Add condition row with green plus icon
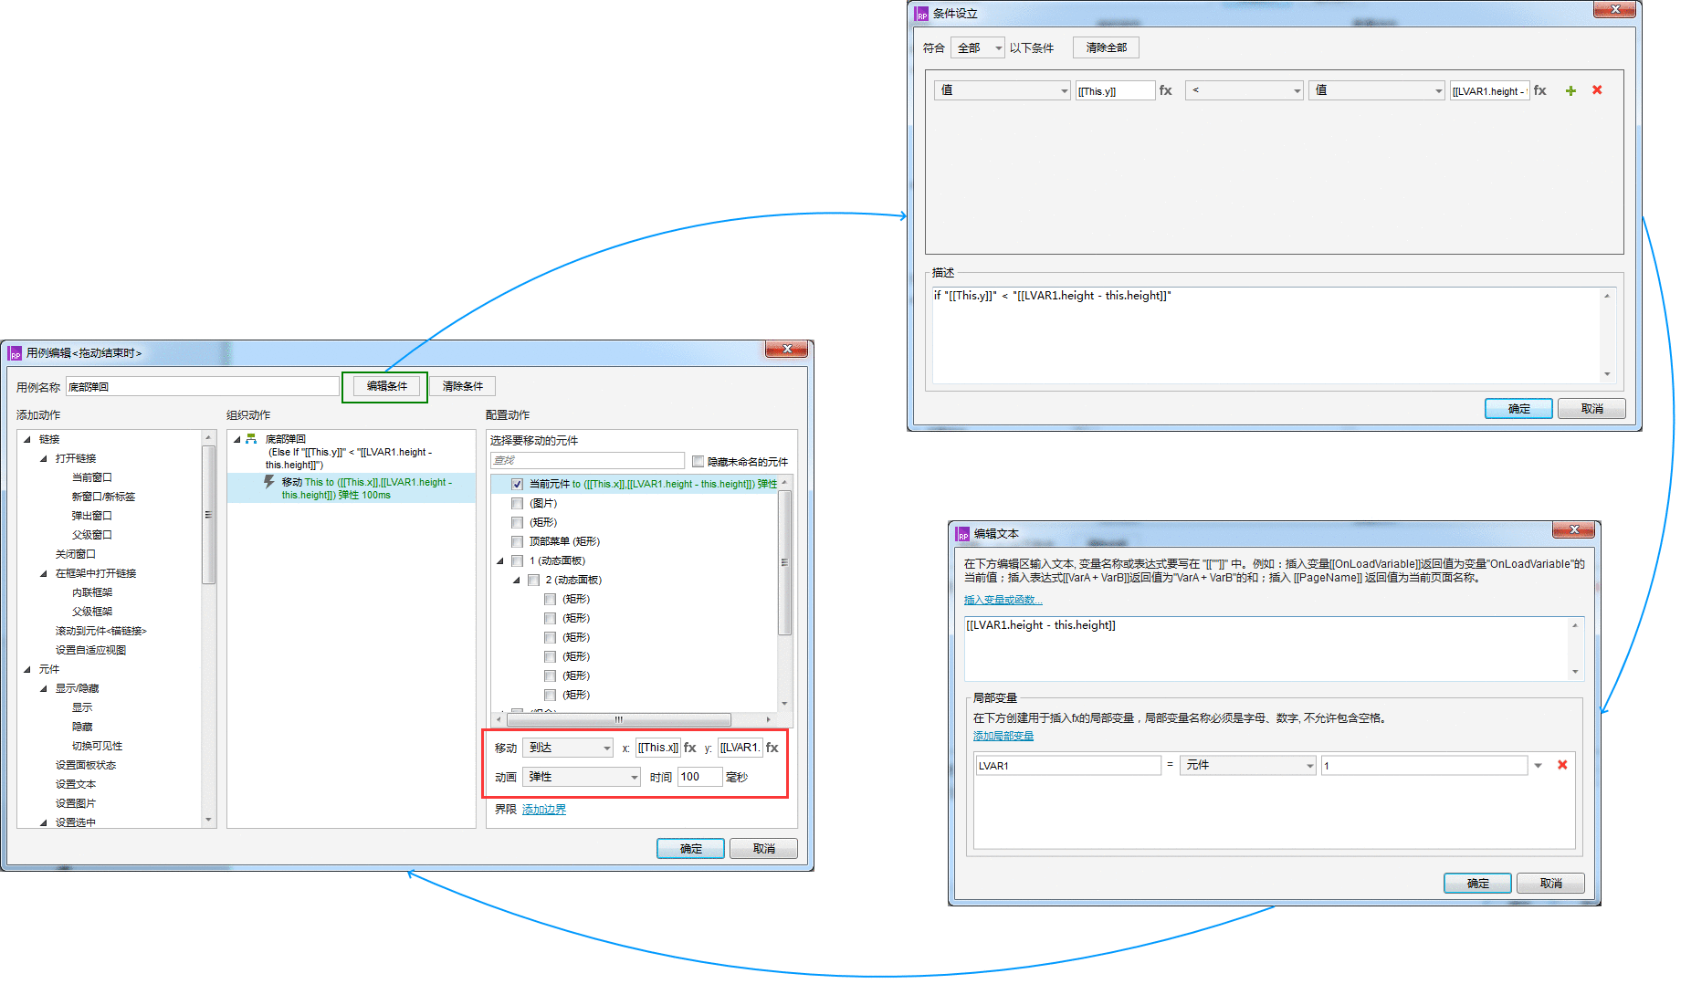 point(1570,90)
